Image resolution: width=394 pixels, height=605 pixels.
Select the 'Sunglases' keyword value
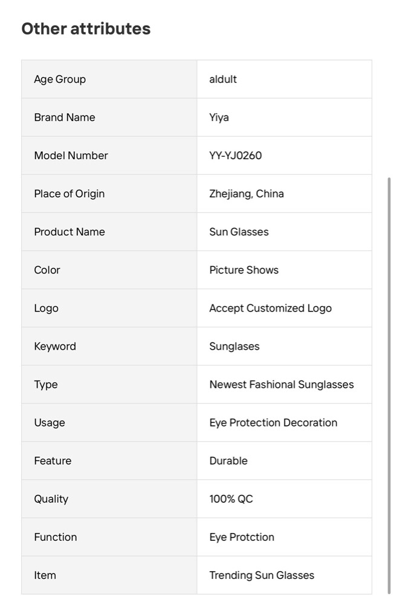(234, 347)
